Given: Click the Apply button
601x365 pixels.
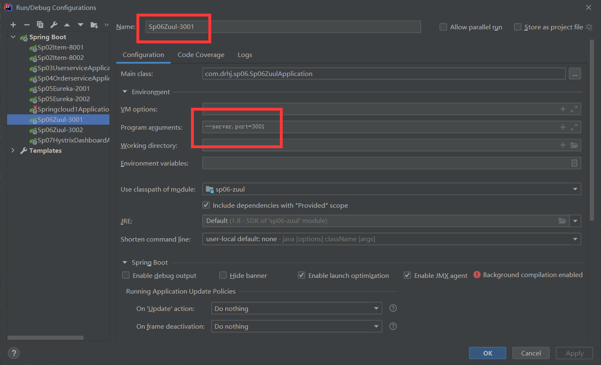Looking at the screenshot, I should coord(574,353).
